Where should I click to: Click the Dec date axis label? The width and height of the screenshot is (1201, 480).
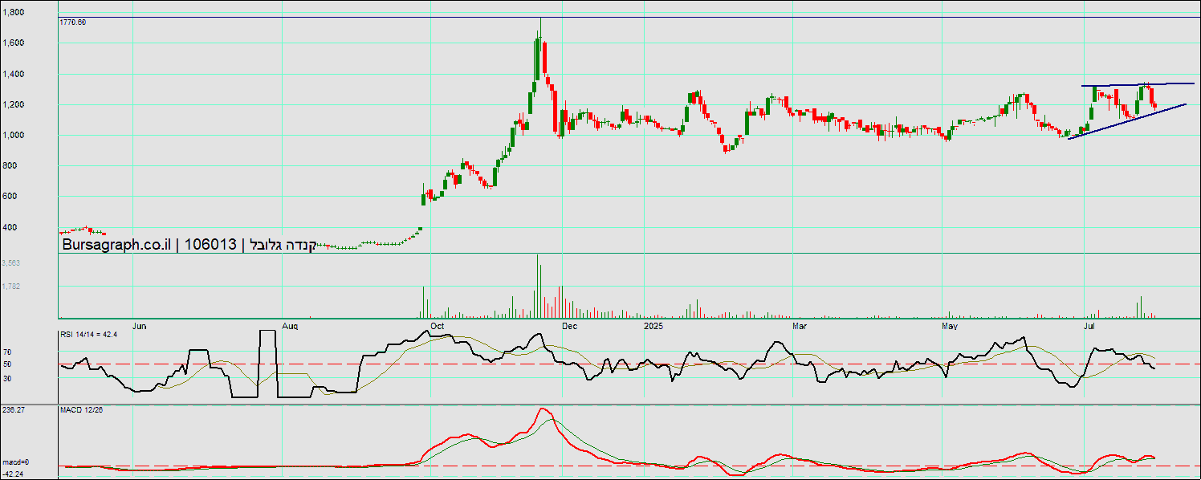pos(570,326)
